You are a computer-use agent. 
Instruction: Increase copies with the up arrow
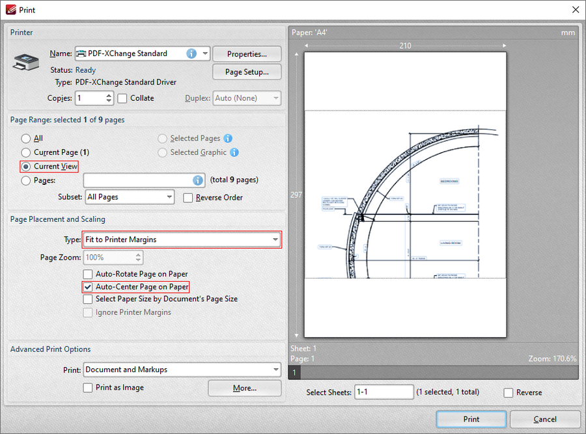tap(109, 95)
